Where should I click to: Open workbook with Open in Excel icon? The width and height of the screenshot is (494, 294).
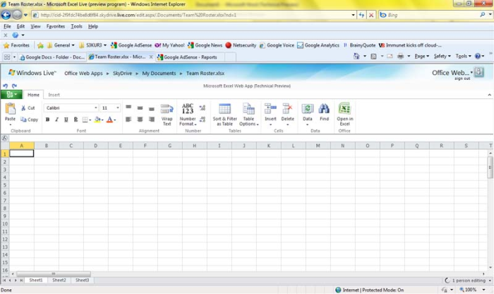click(x=344, y=109)
